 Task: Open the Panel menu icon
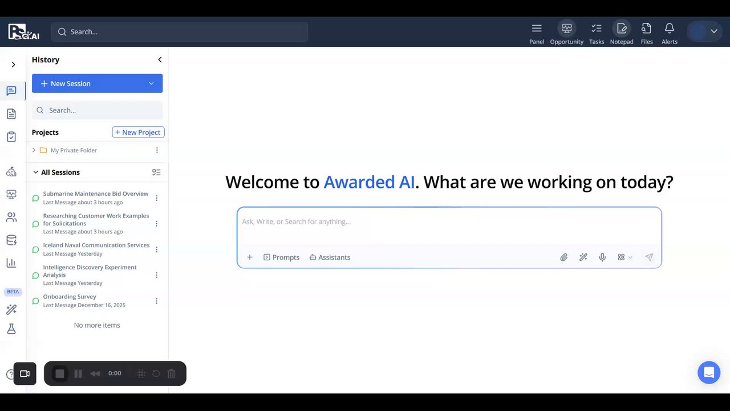point(537,28)
